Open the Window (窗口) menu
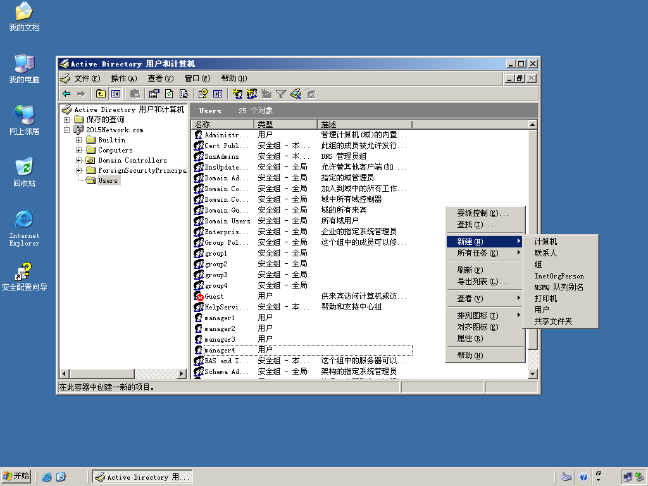 197,78
